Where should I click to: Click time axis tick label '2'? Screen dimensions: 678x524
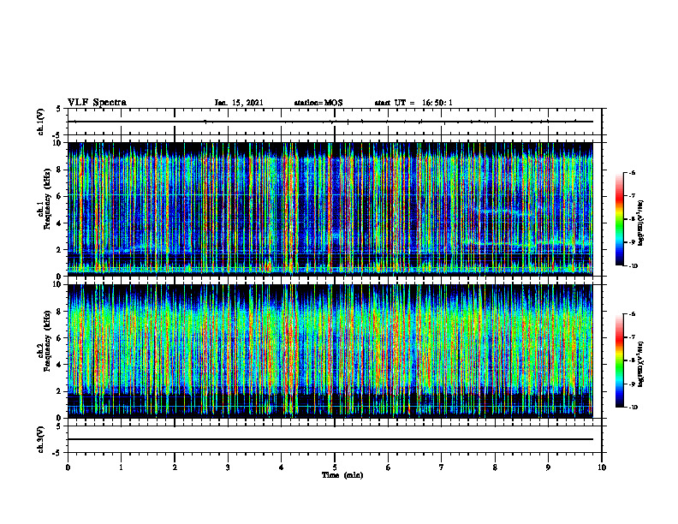pyautogui.click(x=175, y=467)
